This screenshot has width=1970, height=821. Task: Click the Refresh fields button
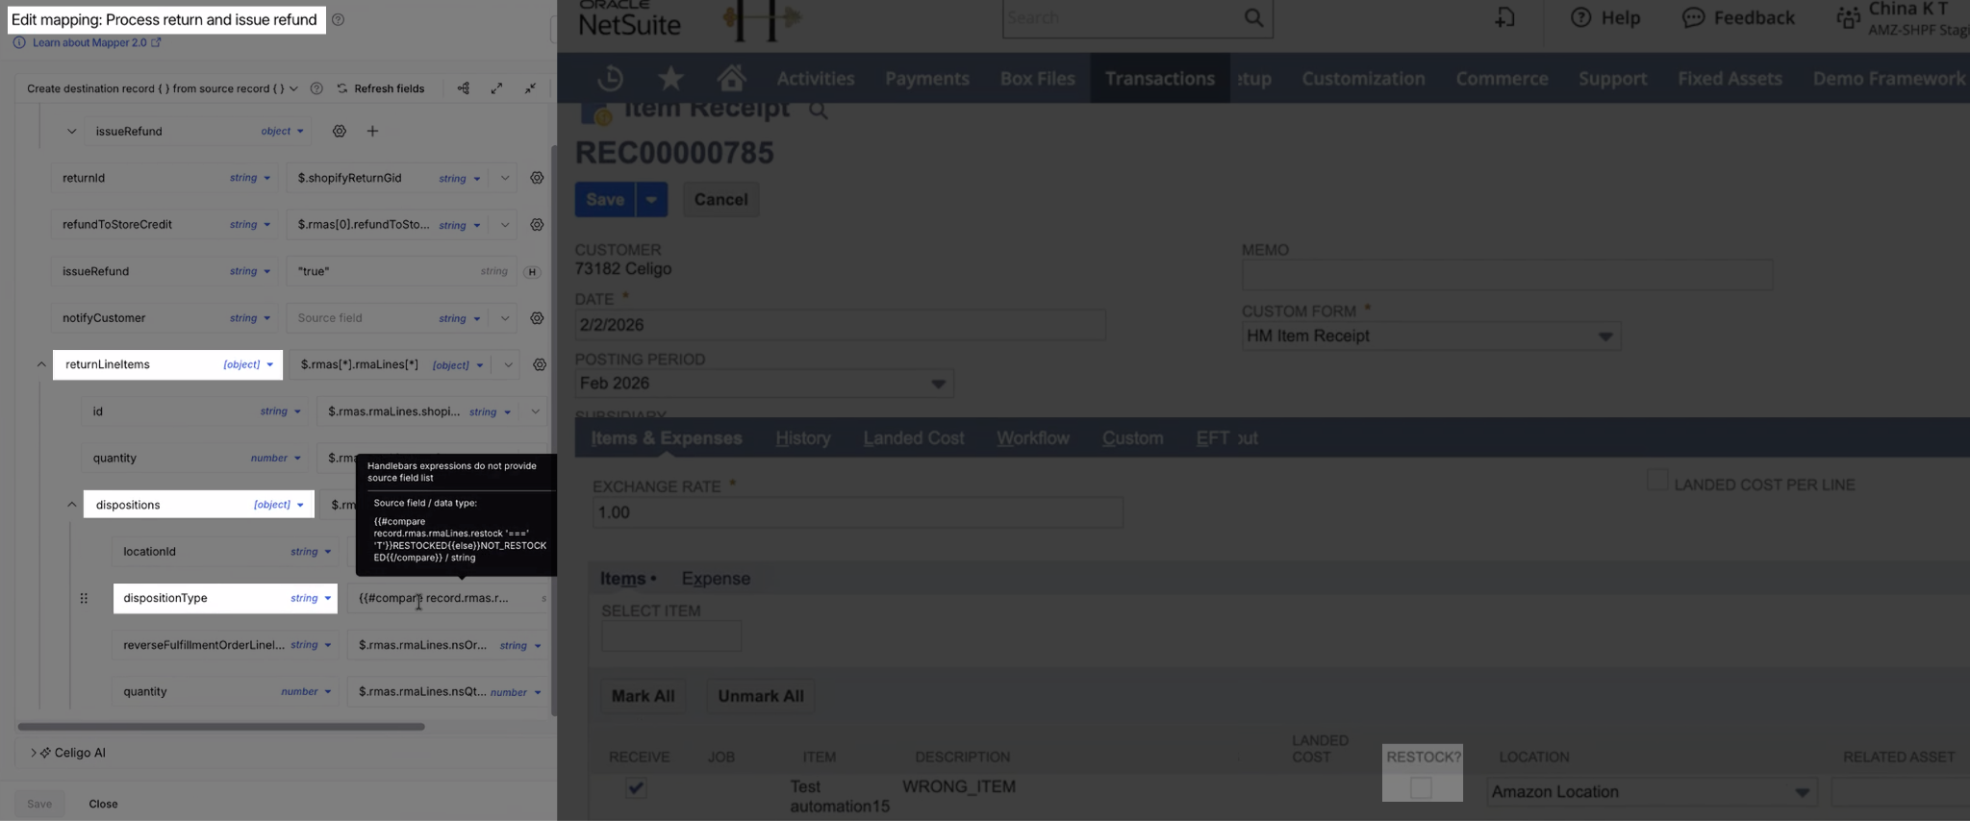tap(380, 88)
